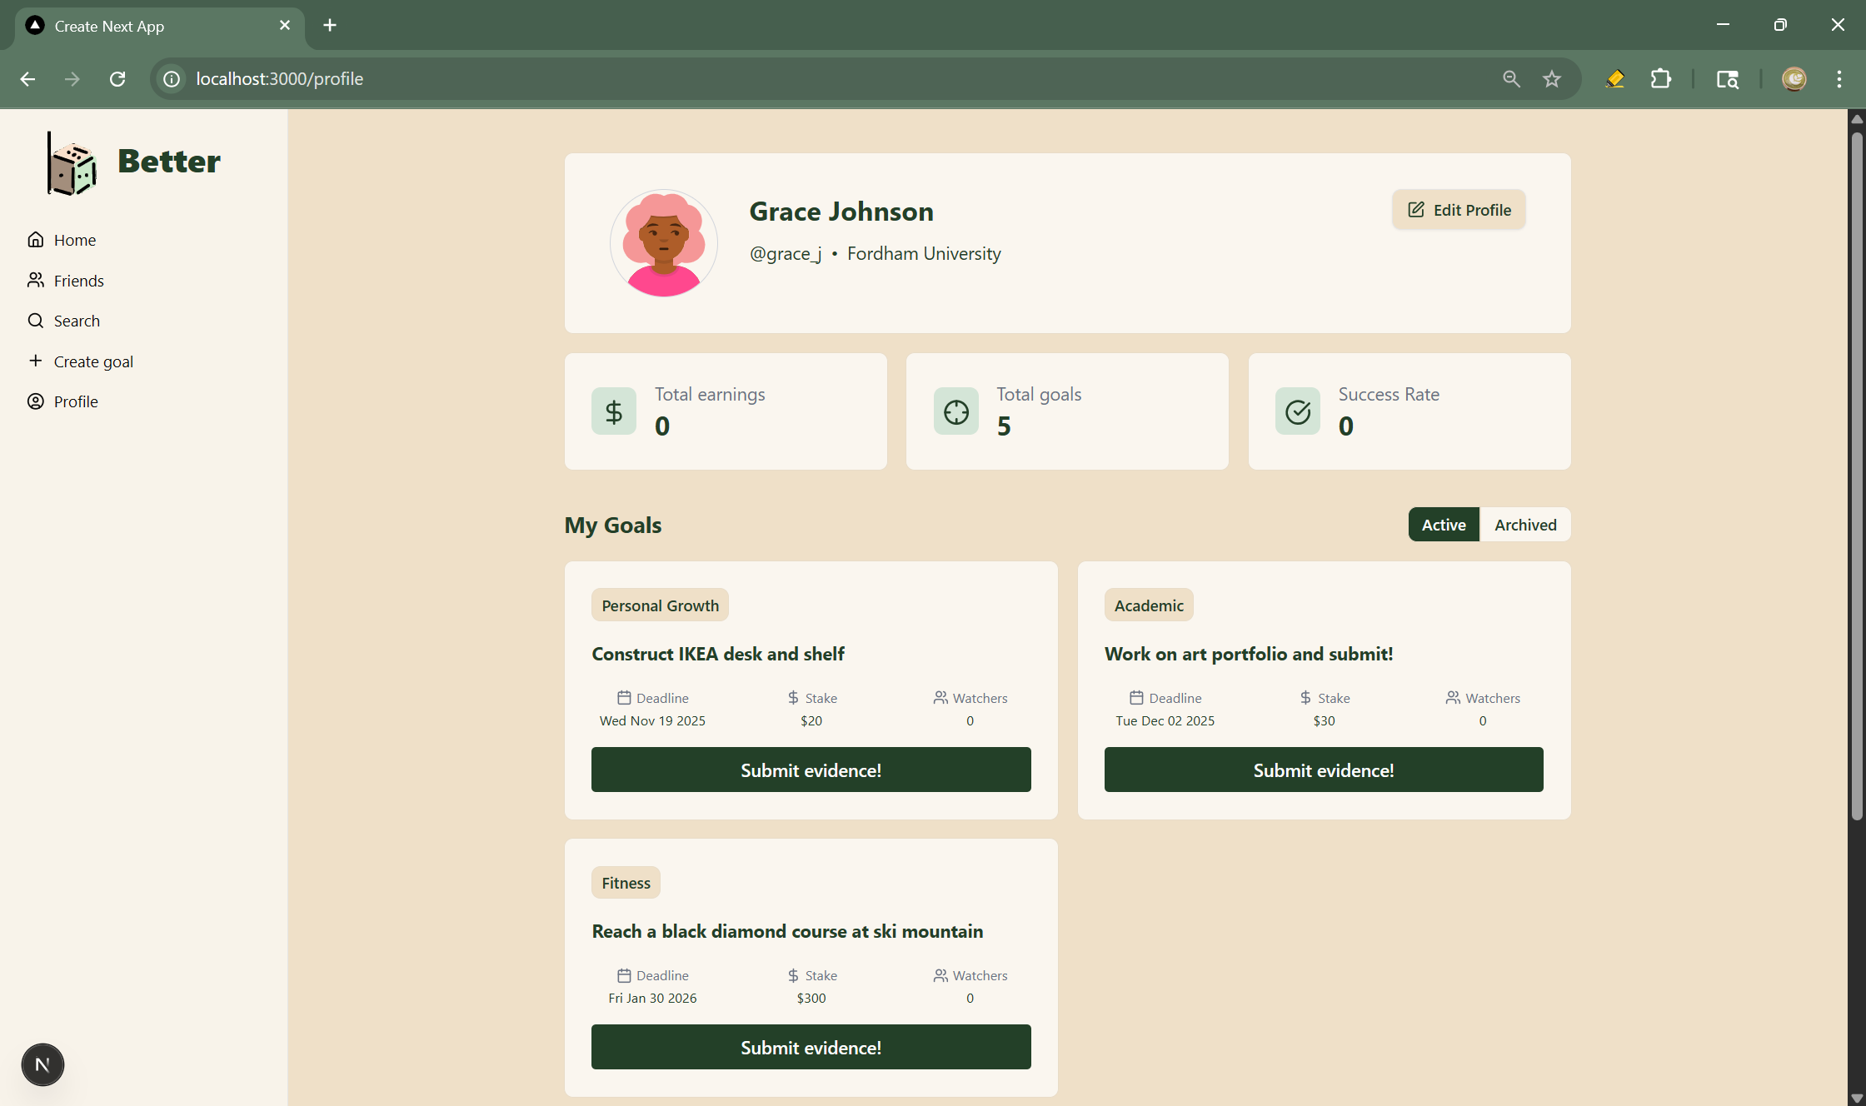Submit evidence for ski mountain goal

(811, 1047)
